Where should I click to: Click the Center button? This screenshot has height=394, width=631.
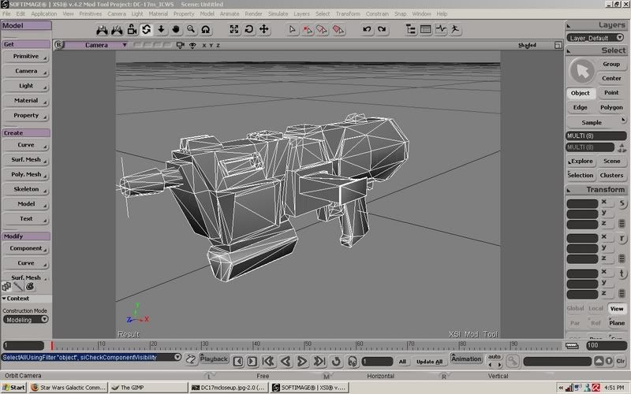click(x=611, y=78)
